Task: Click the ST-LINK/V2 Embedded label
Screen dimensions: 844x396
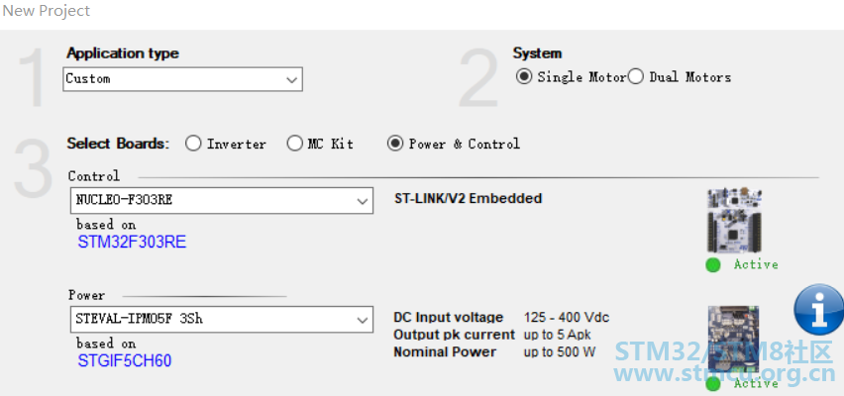Action: coord(469,198)
